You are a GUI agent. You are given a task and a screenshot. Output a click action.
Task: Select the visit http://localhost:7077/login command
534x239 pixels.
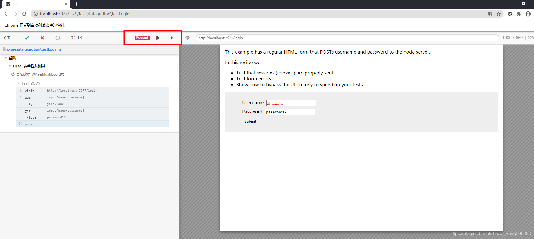pos(93,91)
